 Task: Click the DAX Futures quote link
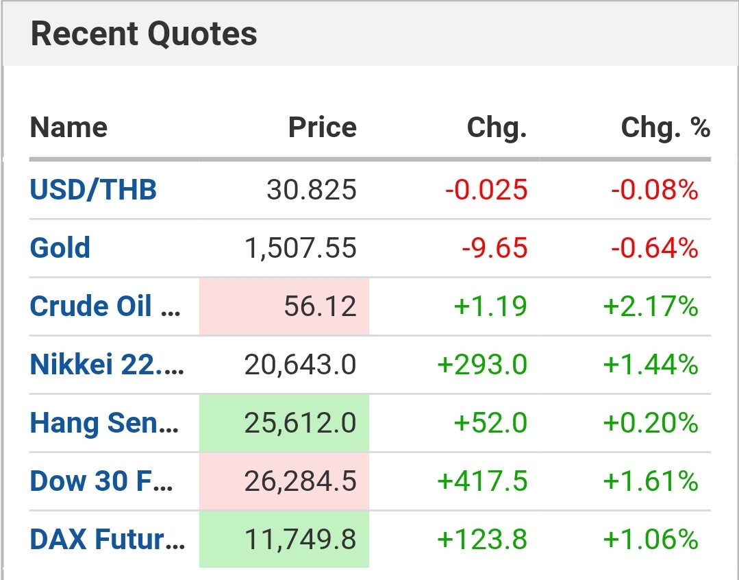coord(107,539)
